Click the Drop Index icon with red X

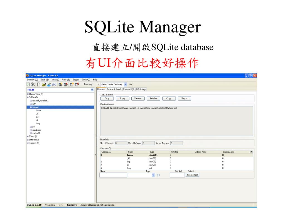click(x=77, y=85)
